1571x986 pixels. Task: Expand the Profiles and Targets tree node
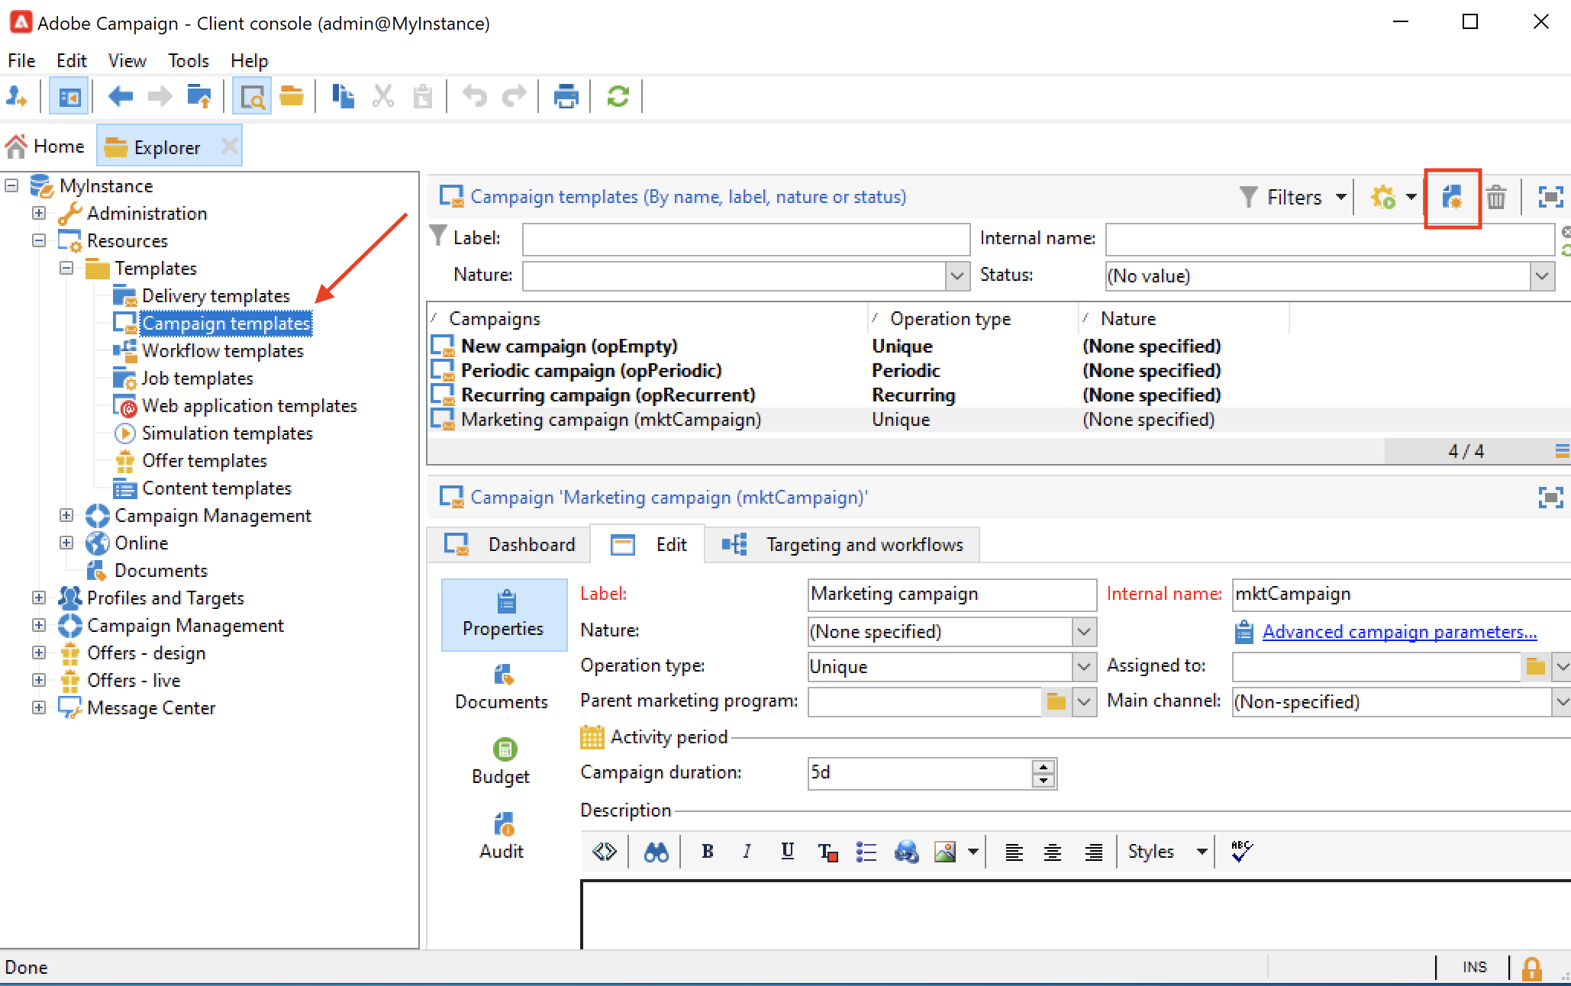click(x=39, y=598)
